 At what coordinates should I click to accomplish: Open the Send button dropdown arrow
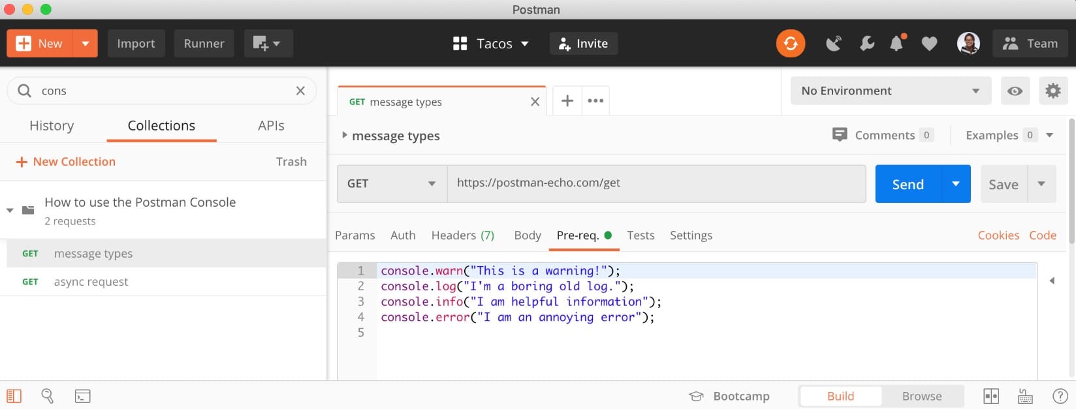point(956,183)
